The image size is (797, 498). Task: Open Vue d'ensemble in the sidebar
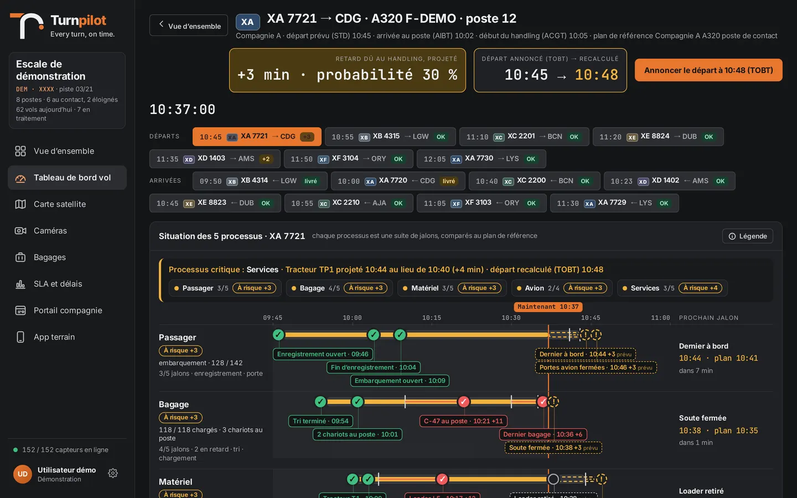(x=67, y=151)
